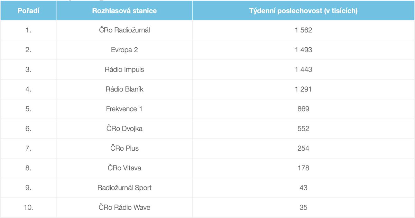The image size is (415, 218).
Task: Select the ČRo Plus station cell
Action: (124, 148)
